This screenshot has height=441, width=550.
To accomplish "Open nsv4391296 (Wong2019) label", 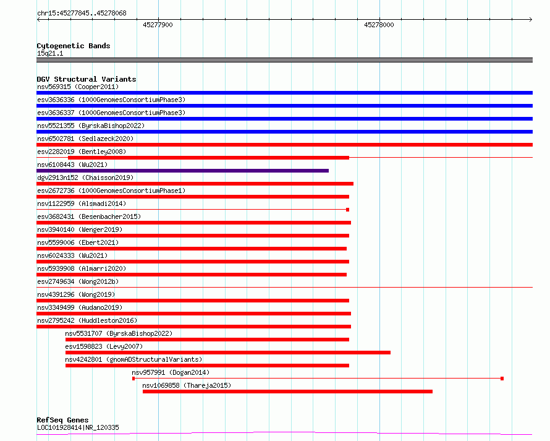I will (x=76, y=294).
